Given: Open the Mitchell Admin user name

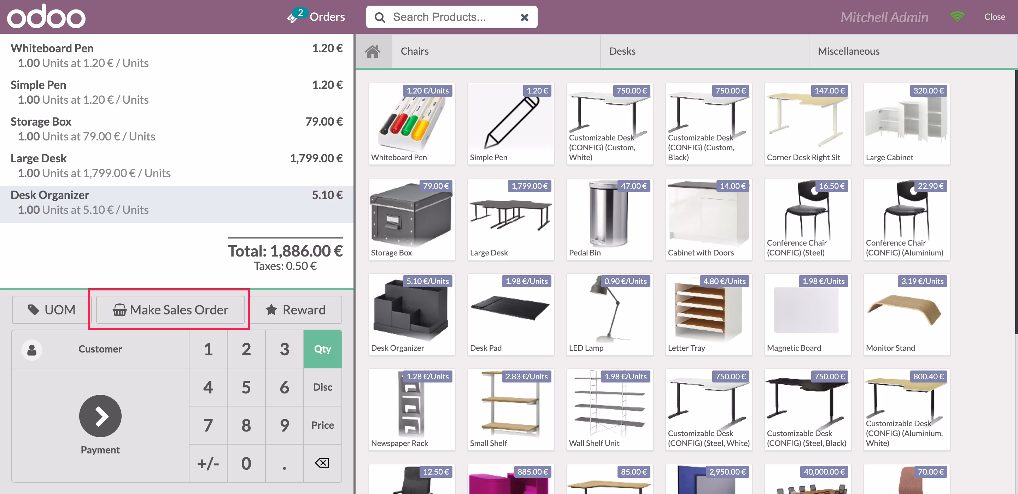Looking at the screenshot, I should point(884,17).
